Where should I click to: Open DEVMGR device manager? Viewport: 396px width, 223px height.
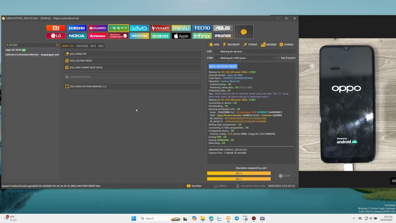269,45
